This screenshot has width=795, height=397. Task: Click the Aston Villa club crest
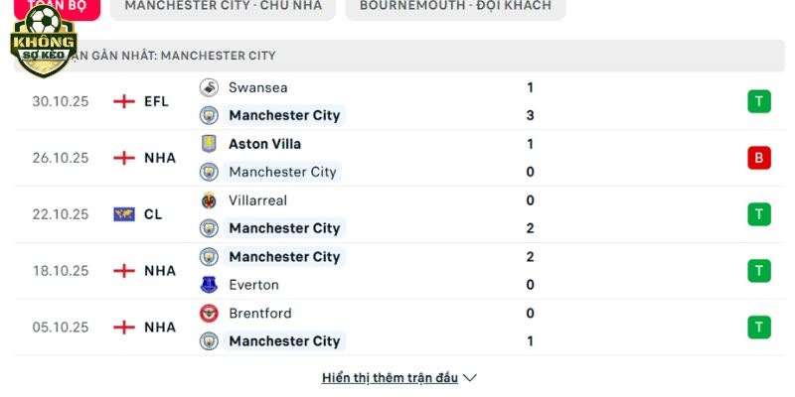pyautogui.click(x=209, y=144)
